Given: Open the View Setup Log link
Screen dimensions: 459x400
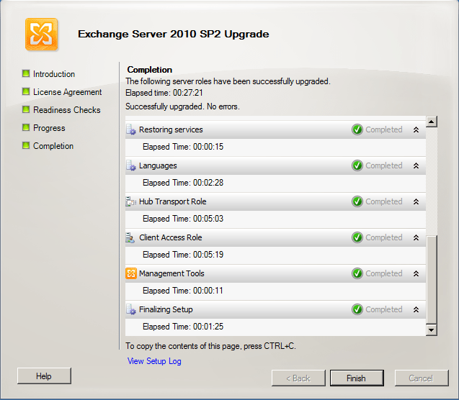Looking at the screenshot, I should click(154, 361).
